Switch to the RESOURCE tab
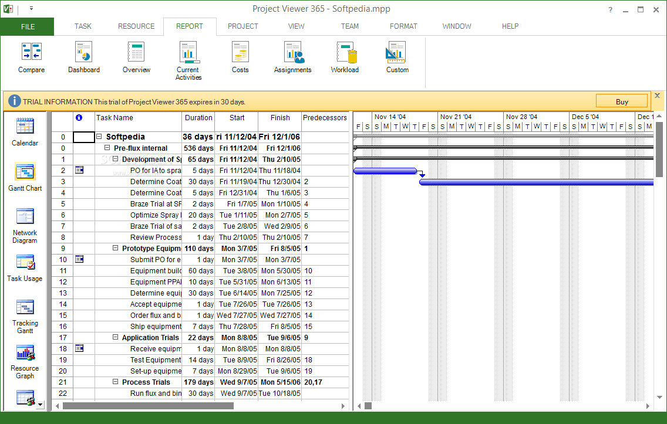Screen dimensions: 667x424 (136, 26)
